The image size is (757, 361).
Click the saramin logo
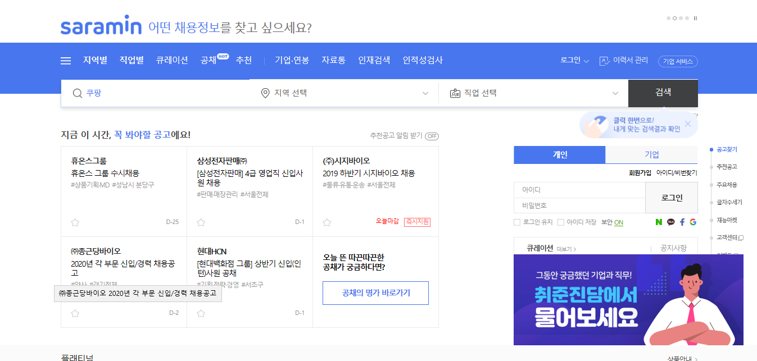[101, 26]
